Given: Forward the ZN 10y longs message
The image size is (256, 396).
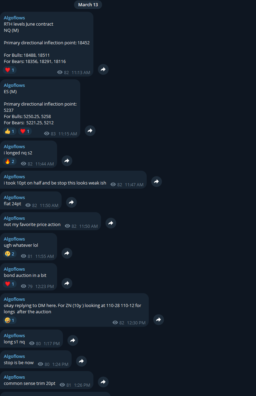Looking at the screenshot, I should pyautogui.click(x=158, y=319).
